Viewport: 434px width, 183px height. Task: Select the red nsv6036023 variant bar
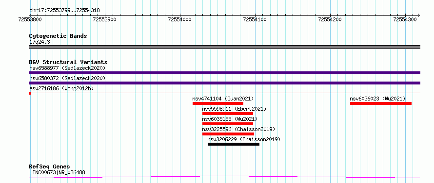pyautogui.click(x=381, y=103)
